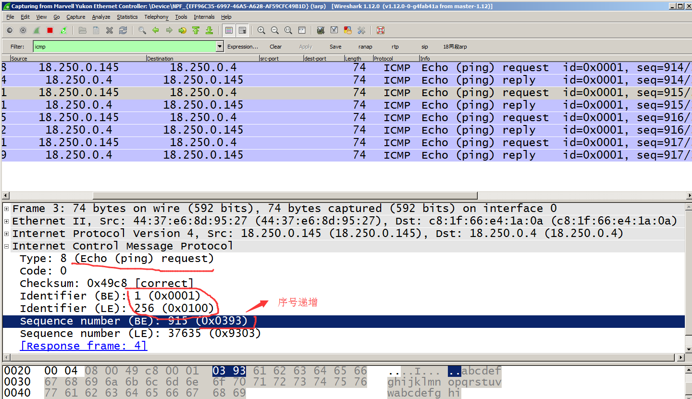
Task: Open the Capture menu
Action: [x=76, y=17]
